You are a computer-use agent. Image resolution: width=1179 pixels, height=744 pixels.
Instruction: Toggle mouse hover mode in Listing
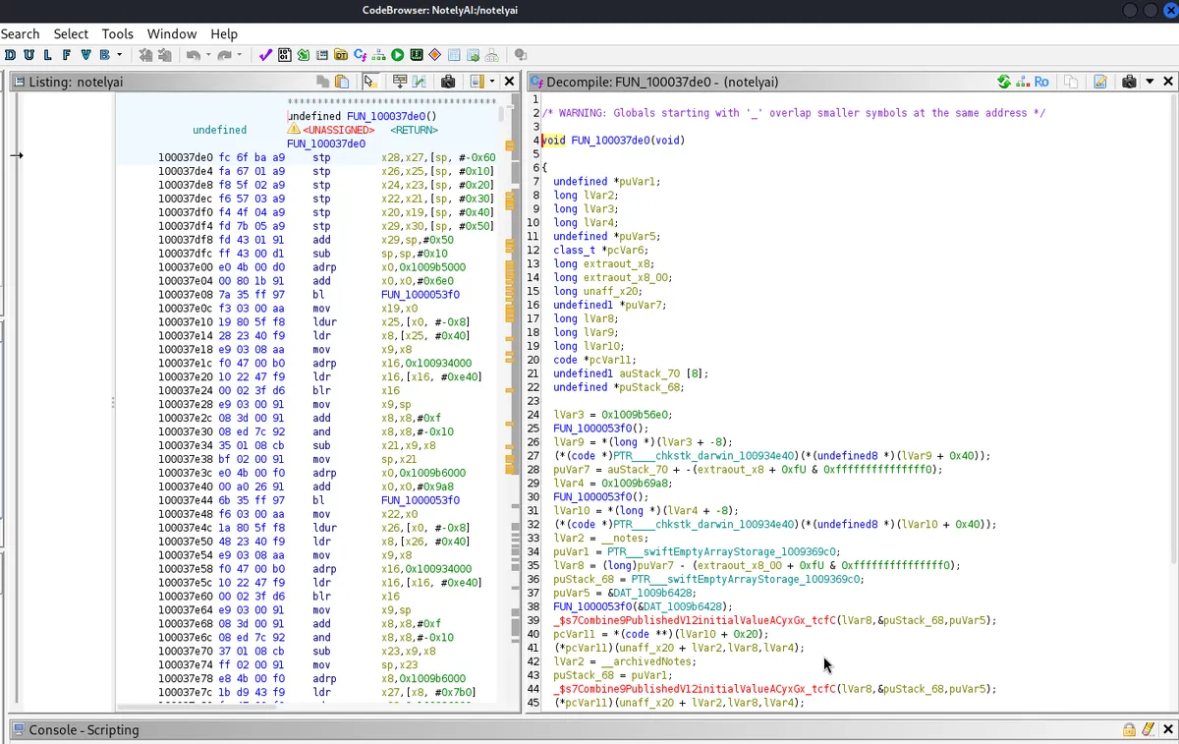[370, 82]
